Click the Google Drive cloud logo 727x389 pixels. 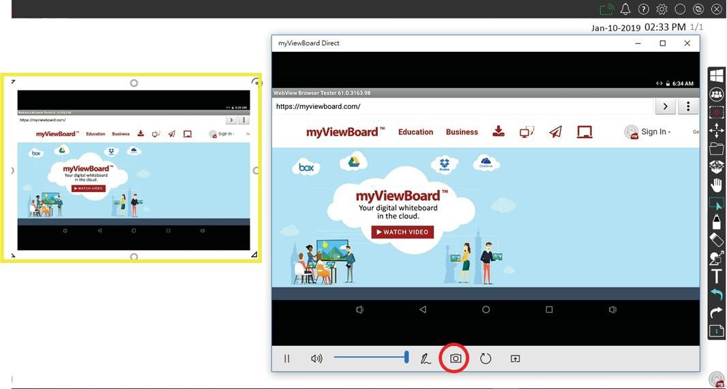[x=354, y=161]
